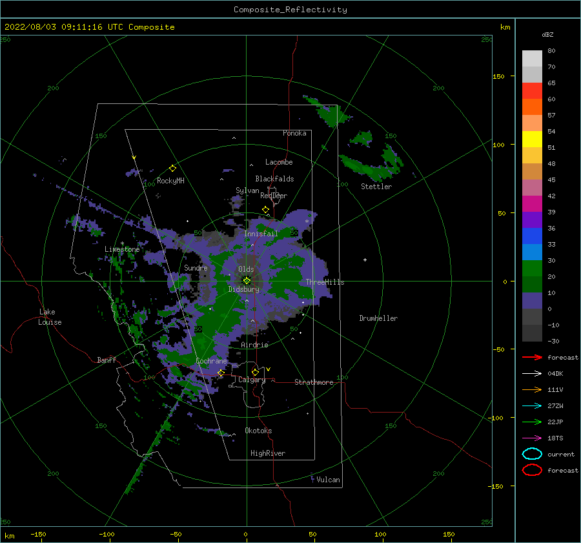This screenshot has width=581, height=543.
Task: Click the dBZ legend heading
Action: pos(547,34)
